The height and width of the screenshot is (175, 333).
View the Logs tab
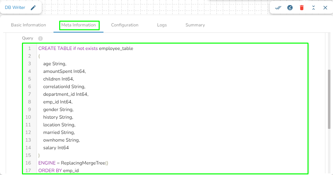click(162, 25)
